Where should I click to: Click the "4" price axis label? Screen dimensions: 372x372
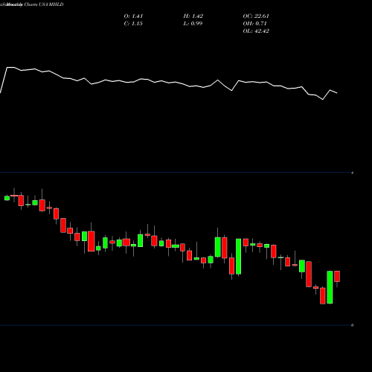tap(353, 173)
